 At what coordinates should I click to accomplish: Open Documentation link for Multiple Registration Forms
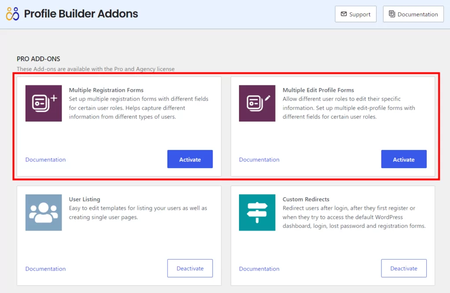[45, 159]
